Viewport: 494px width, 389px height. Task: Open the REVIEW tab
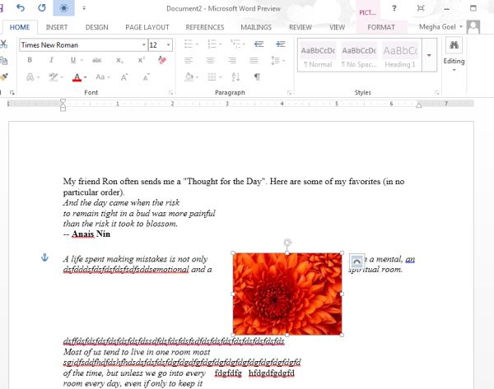(301, 27)
